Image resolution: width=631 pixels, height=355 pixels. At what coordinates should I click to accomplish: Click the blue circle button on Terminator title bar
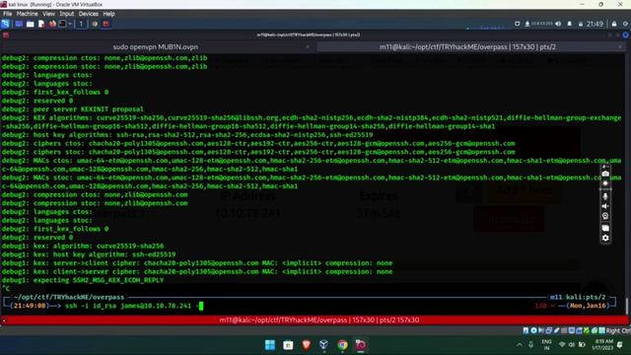click(x=626, y=35)
